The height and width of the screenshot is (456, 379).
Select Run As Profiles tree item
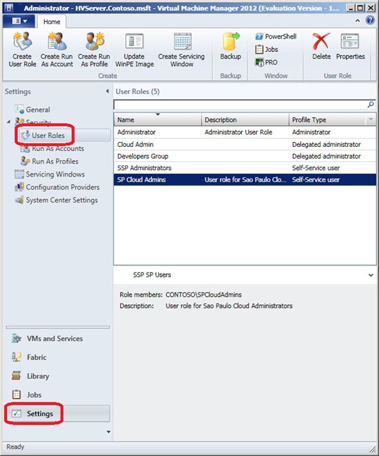pyautogui.click(x=50, y=161)
